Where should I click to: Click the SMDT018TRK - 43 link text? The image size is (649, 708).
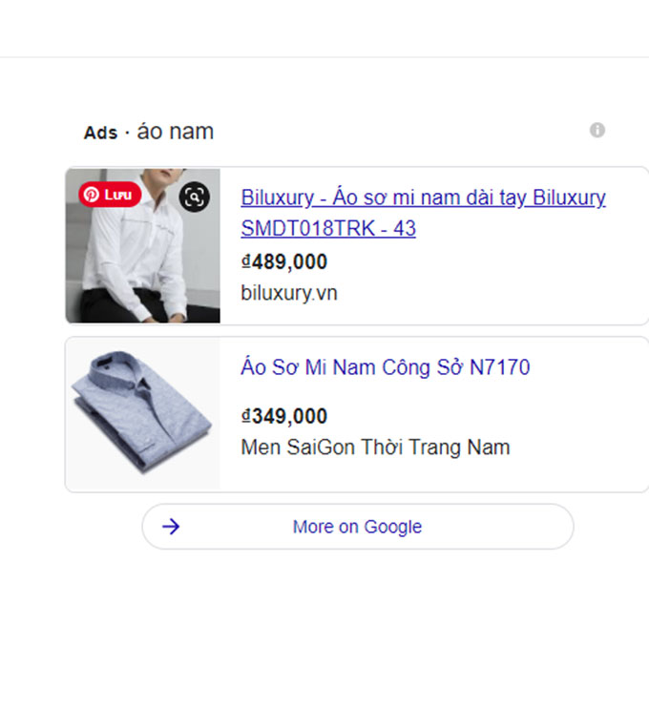coord(328,229)
